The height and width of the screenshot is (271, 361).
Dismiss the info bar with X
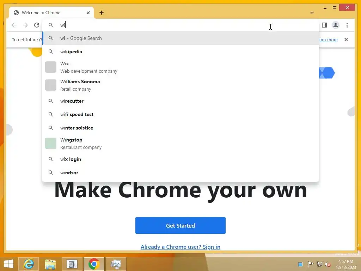(346, 40)
